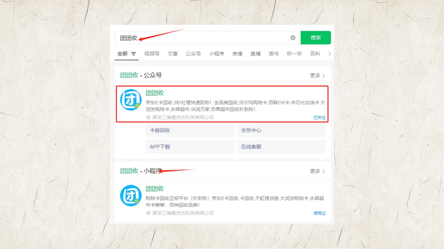The image size is (444, 249).
Task: Click the 已关注 followed status
Action: pos(319,118)
